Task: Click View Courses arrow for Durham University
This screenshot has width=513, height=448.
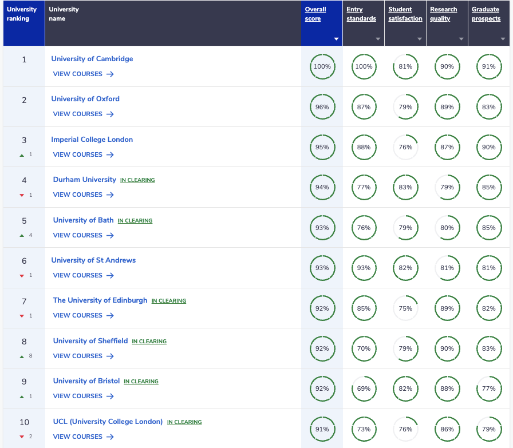Action: point(111,195)
